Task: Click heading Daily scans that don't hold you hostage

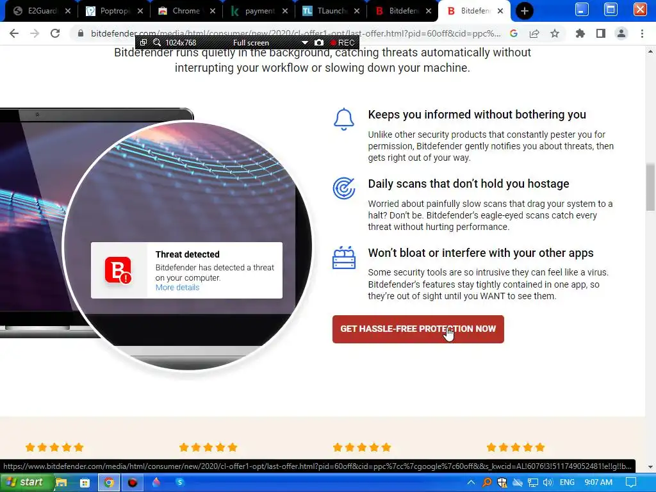Action: [468, 184]
